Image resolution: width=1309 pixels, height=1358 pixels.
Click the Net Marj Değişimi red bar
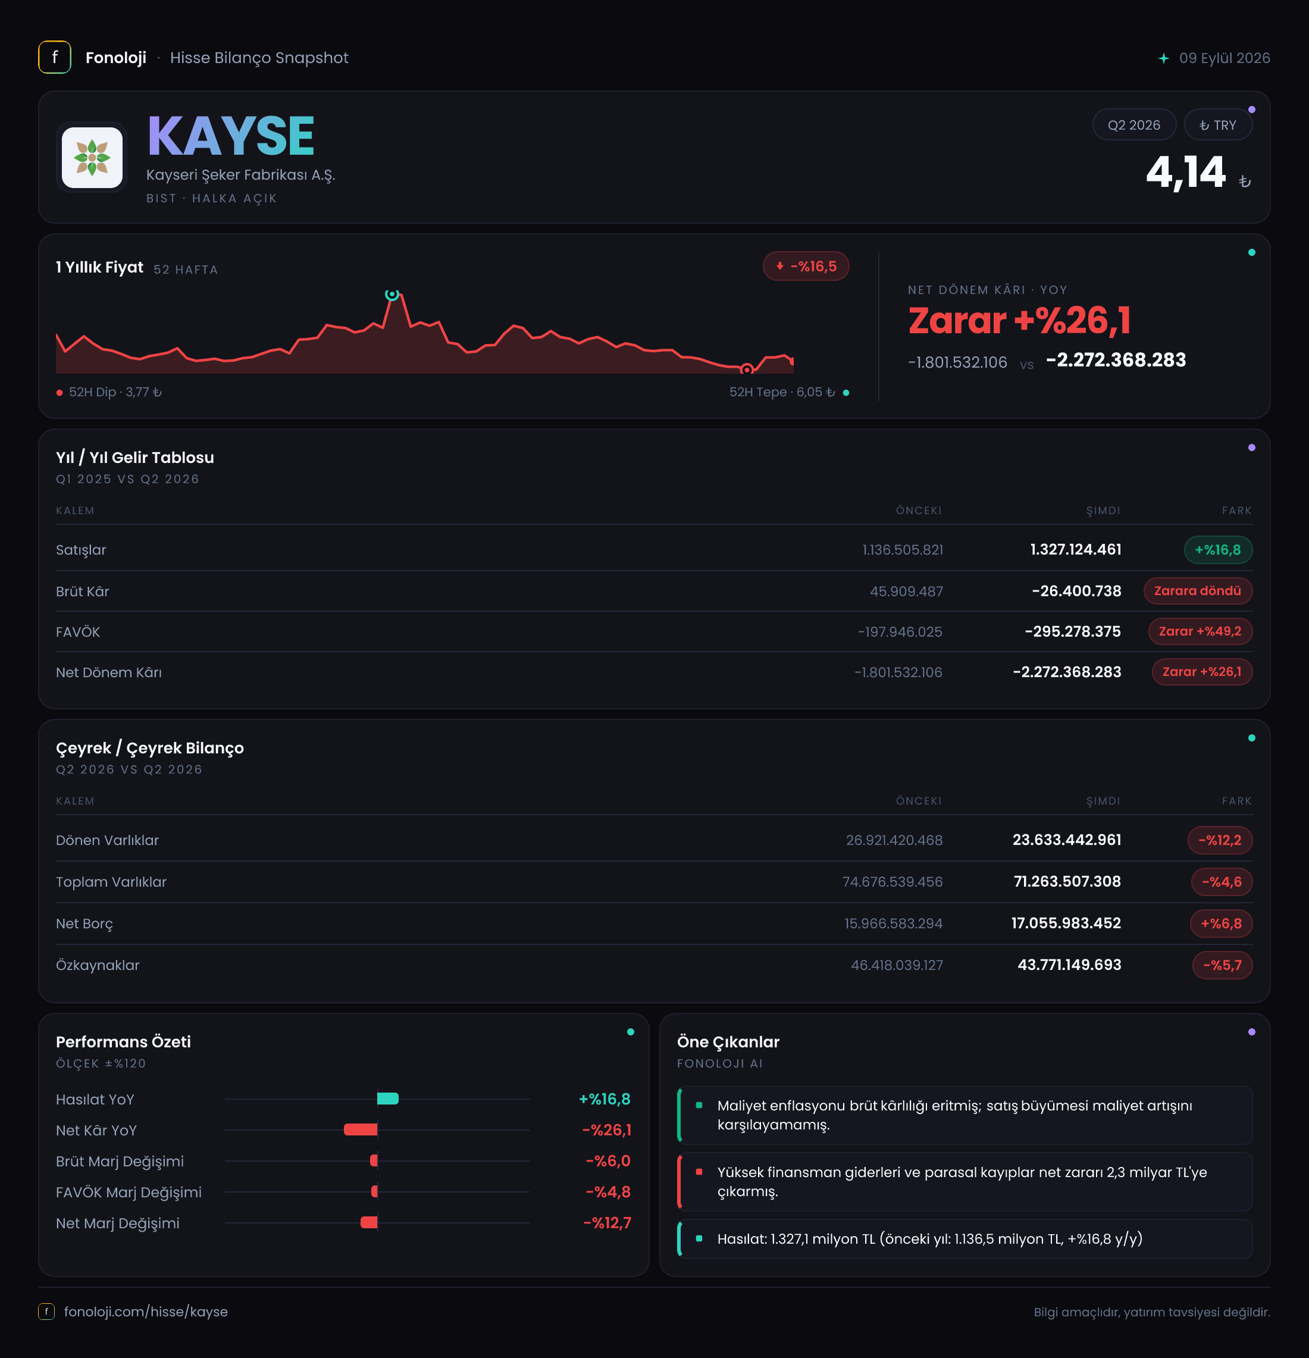click(369, 1223)
